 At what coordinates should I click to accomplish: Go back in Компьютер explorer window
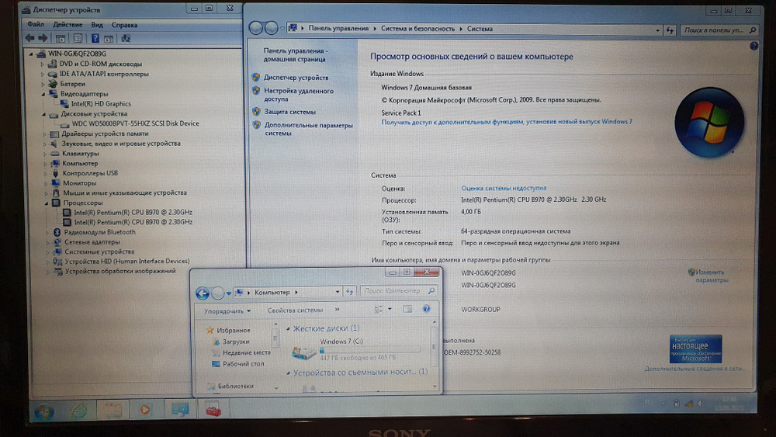(x=203, y=293)
